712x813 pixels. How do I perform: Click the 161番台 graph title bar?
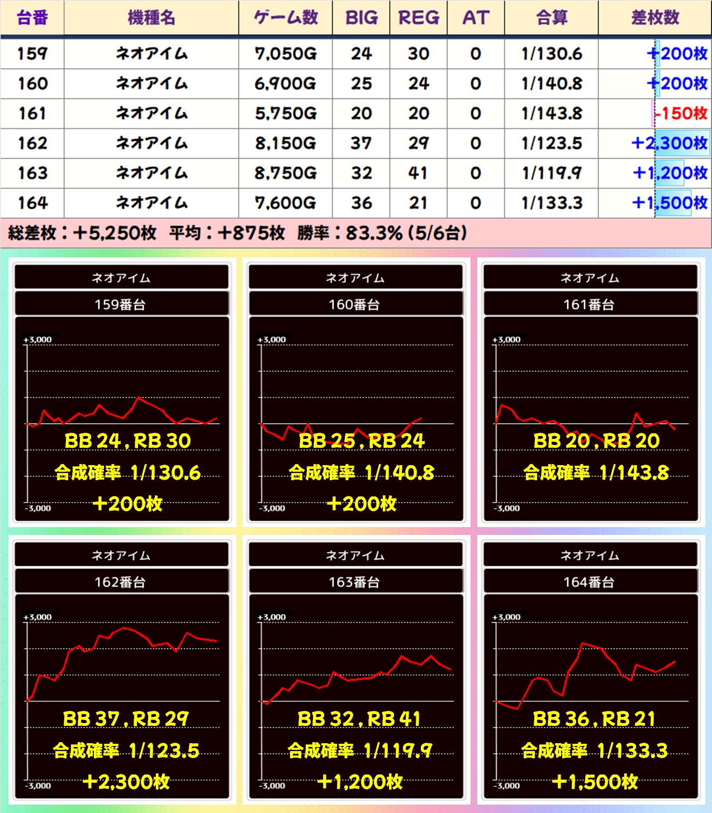590,304
